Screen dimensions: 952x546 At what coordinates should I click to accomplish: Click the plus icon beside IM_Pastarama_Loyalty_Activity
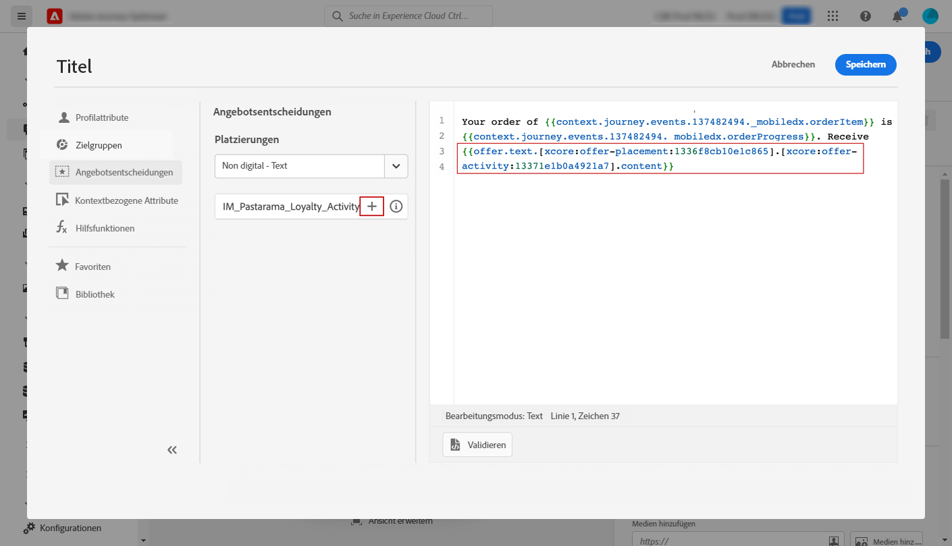coord(372,207)
